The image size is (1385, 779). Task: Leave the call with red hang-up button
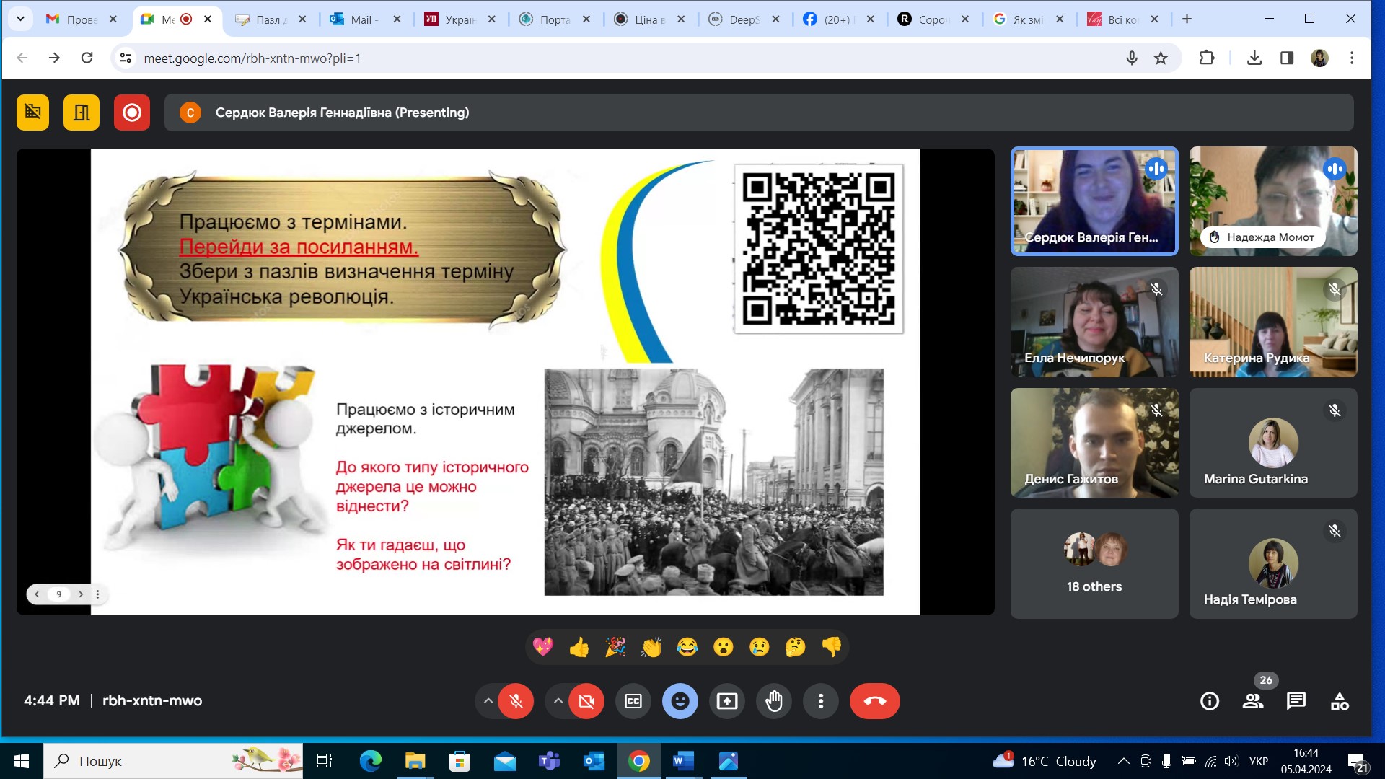[875, 701]
